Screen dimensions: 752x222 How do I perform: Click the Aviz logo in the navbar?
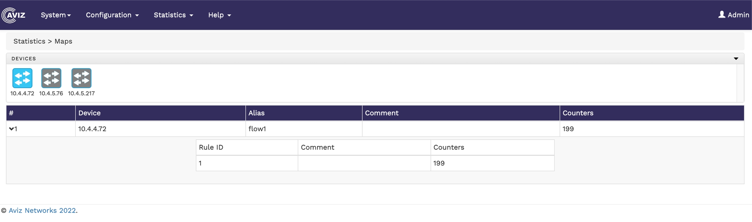click(x=14, y=15)
